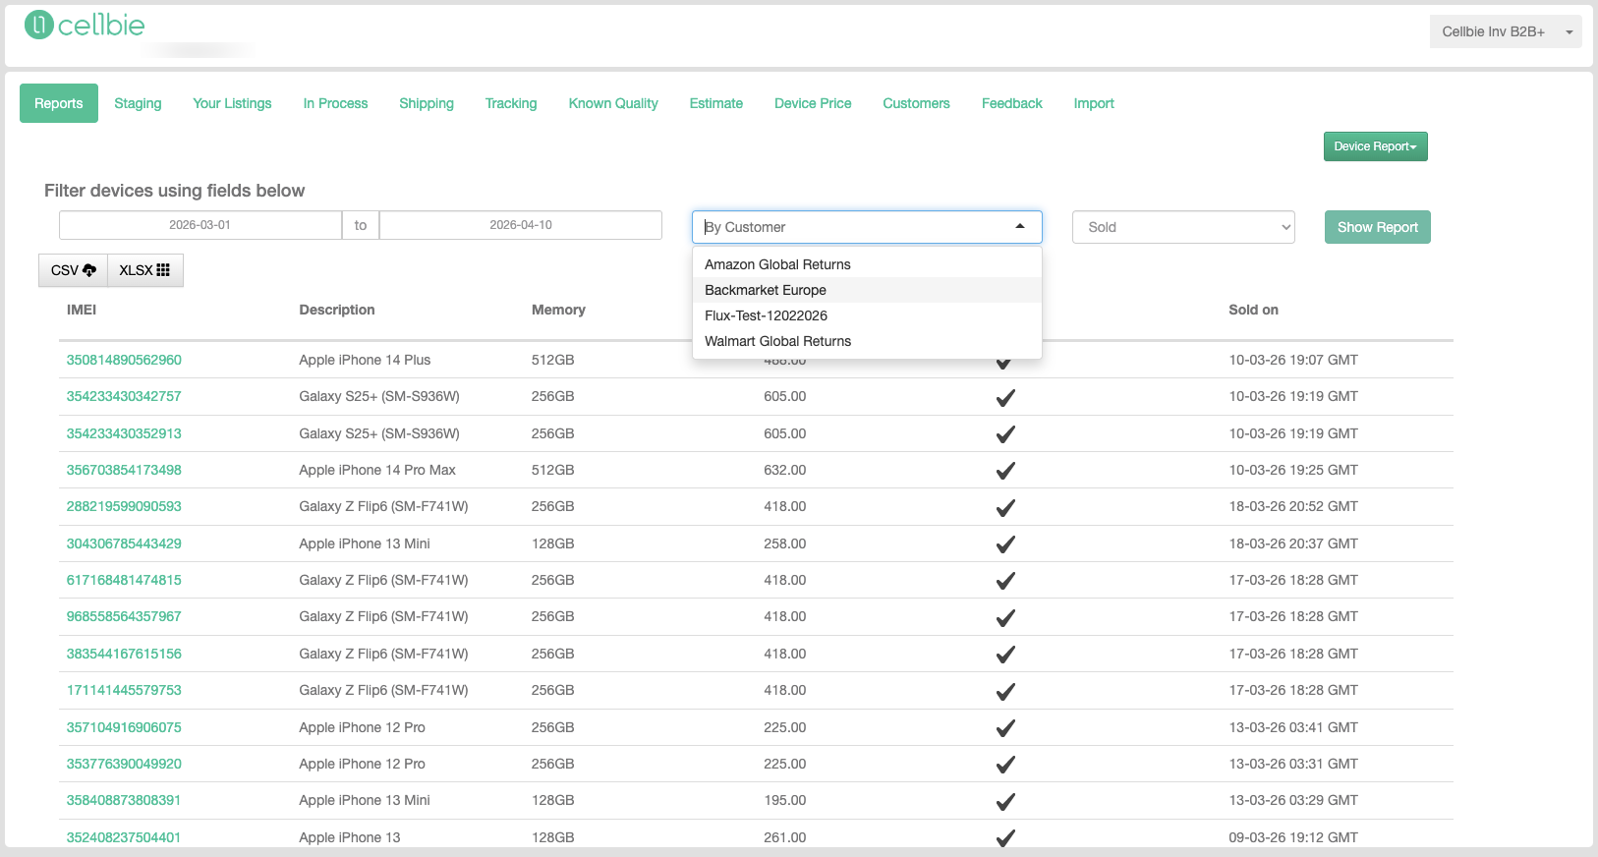Switch to the Device Price tab

(x=813, y=103)
